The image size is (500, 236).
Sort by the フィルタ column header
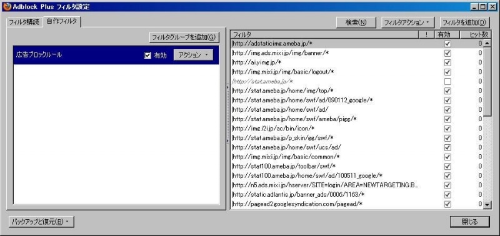click(324, 35)
